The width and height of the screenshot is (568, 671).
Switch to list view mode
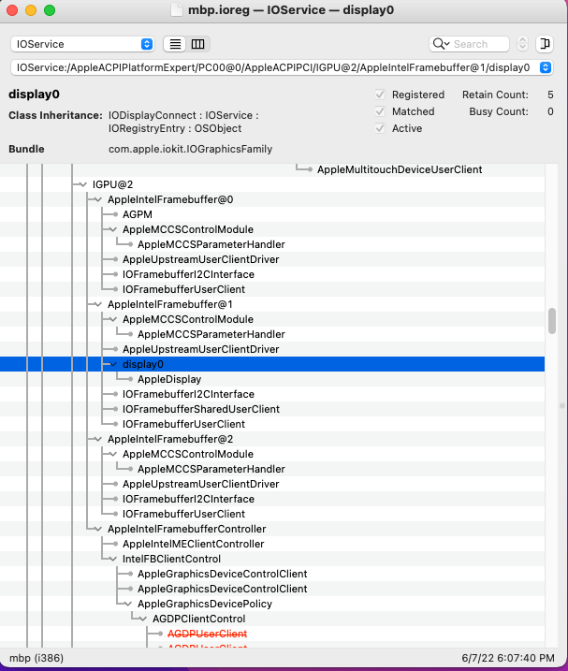175,44
